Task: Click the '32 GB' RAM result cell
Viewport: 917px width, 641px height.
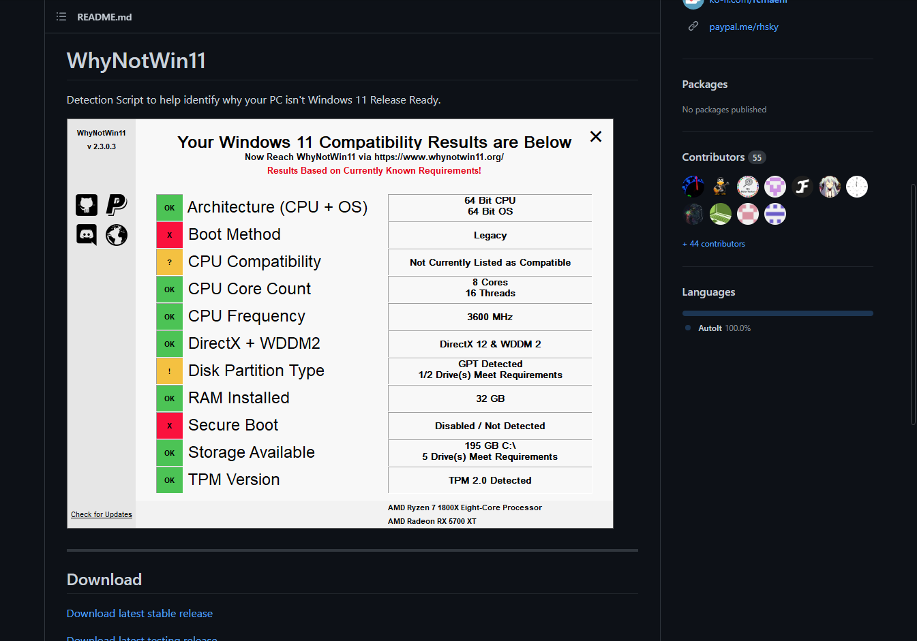Action: pos(490,398)
